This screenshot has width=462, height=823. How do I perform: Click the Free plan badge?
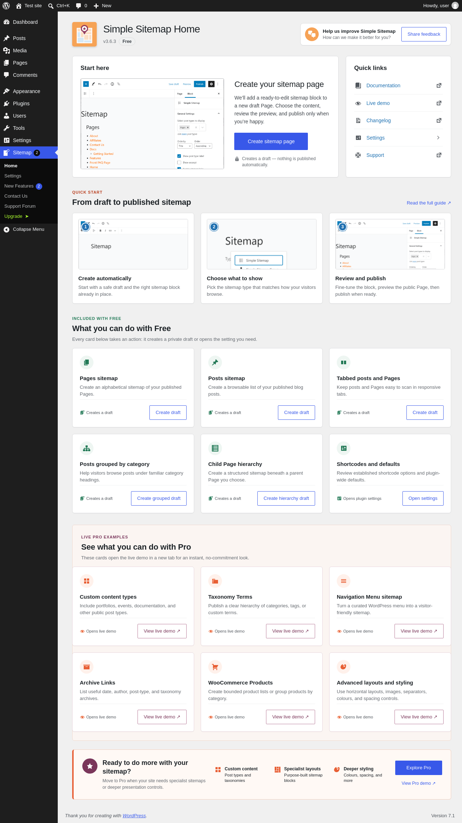click(127, 41)
